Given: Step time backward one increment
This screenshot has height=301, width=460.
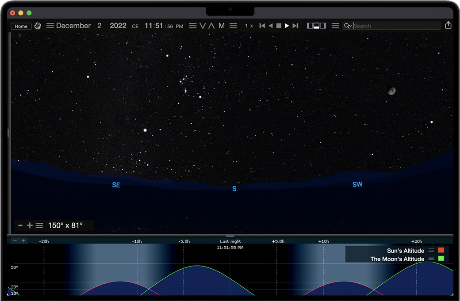Looking at the screenshot, I should click(262, 26).
